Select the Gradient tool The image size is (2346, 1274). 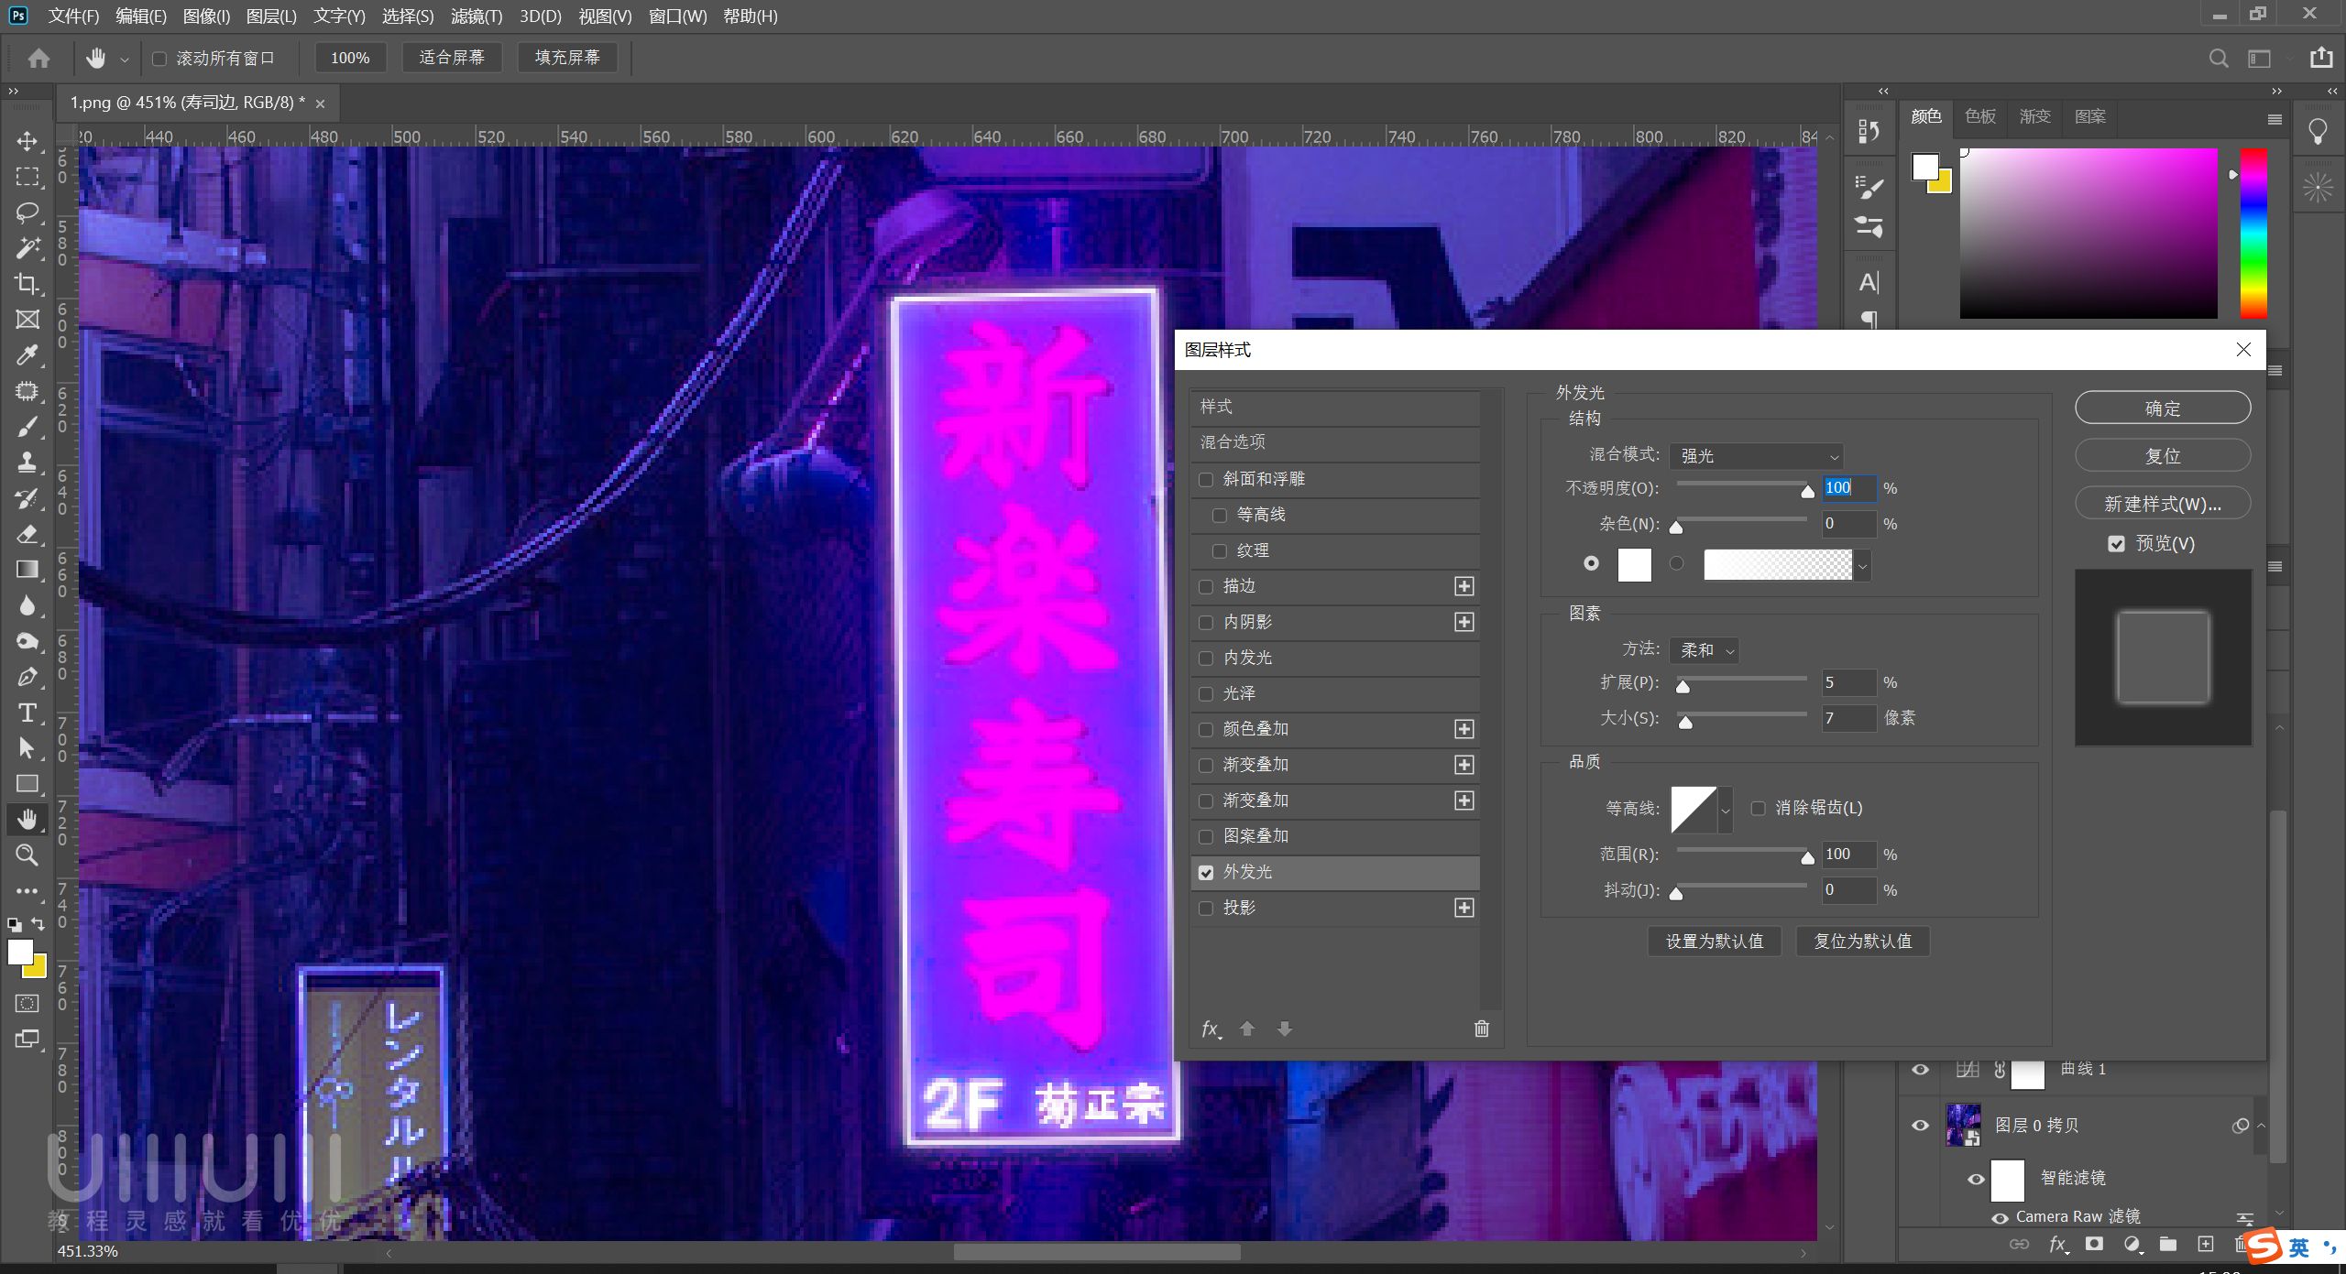(x=27, y=570)
